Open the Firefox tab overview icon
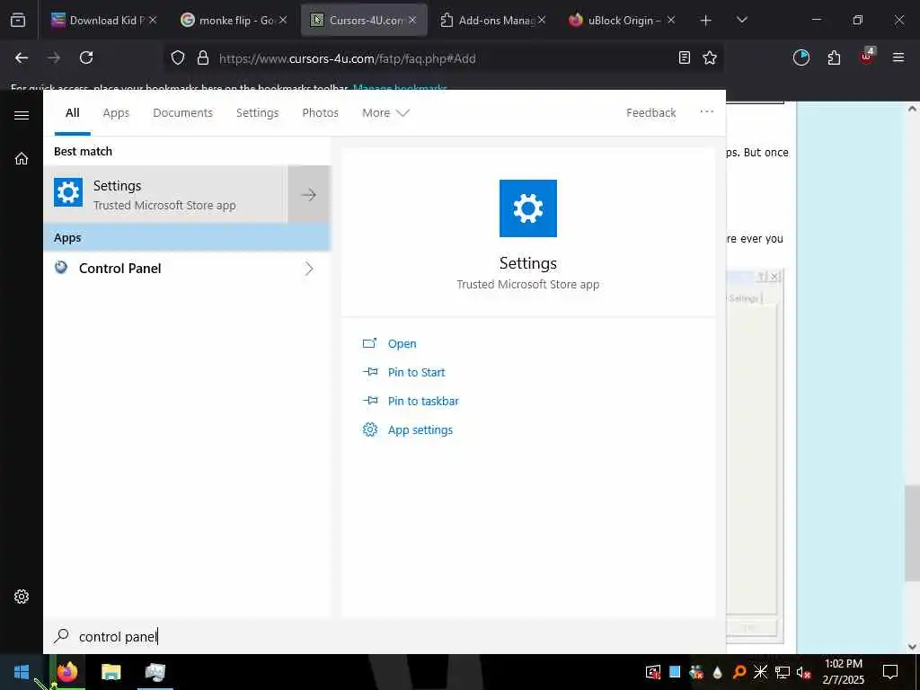 click(18, 20)
